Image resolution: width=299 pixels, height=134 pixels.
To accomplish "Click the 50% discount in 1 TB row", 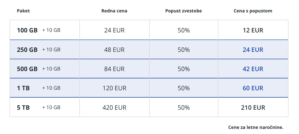I will (x=184, y=88).
